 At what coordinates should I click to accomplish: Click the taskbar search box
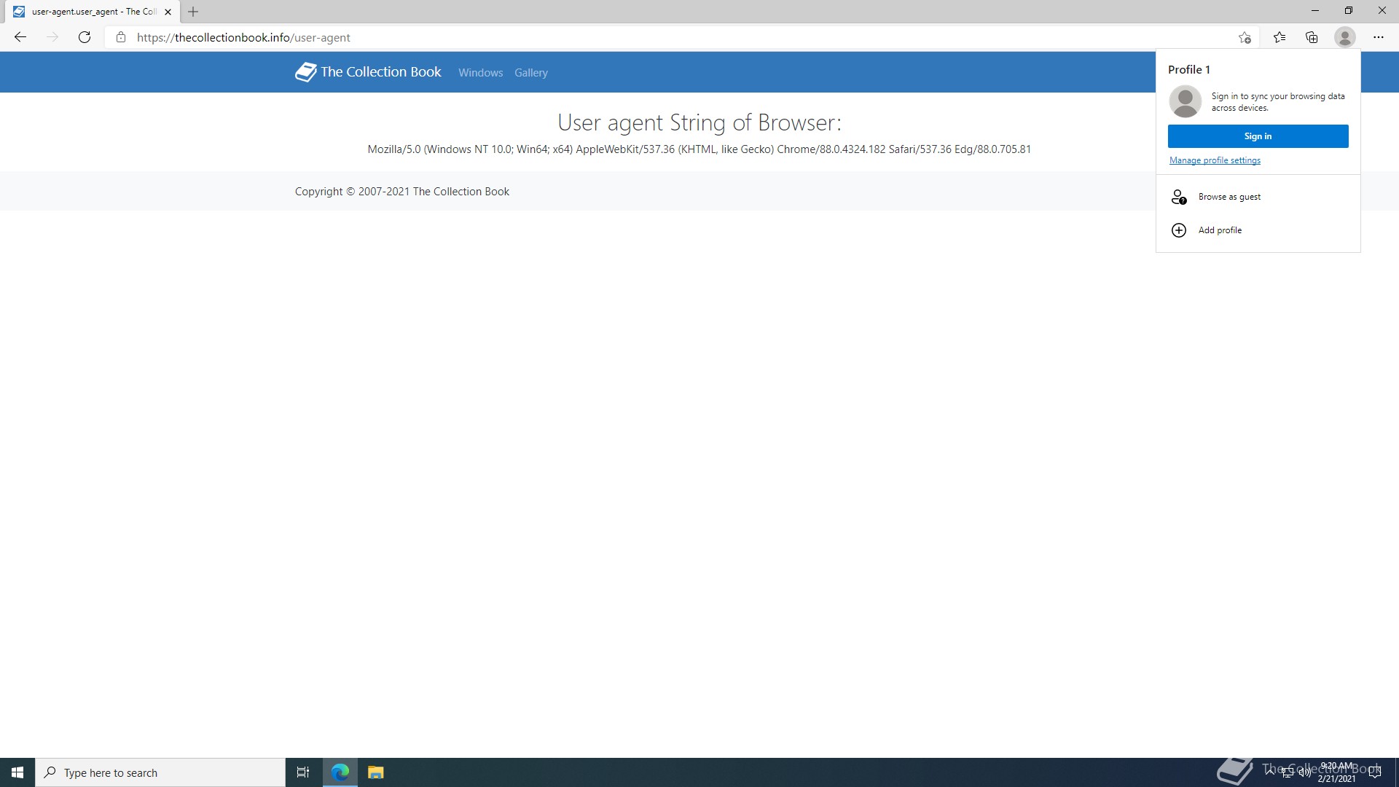[160, 772]
